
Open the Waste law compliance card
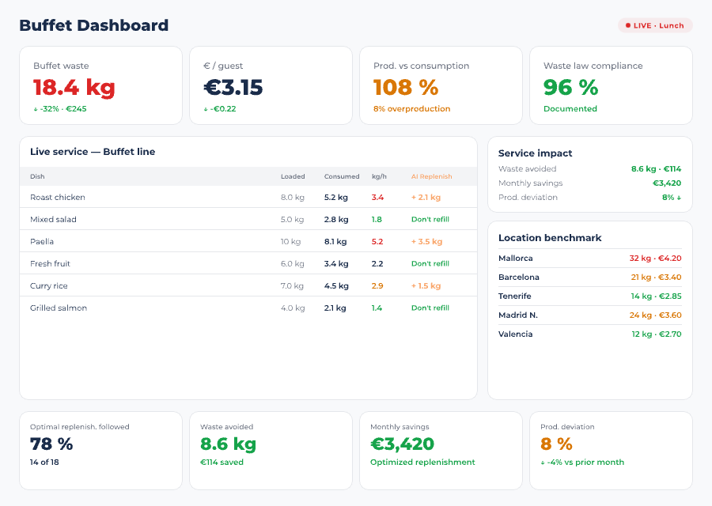(x=611, y=85)
